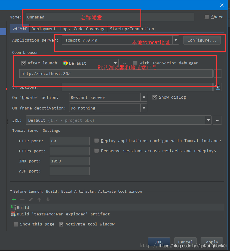Click the move task up arrow

(39, 199)
